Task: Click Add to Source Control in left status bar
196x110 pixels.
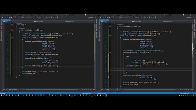Action: click(86, 93)
